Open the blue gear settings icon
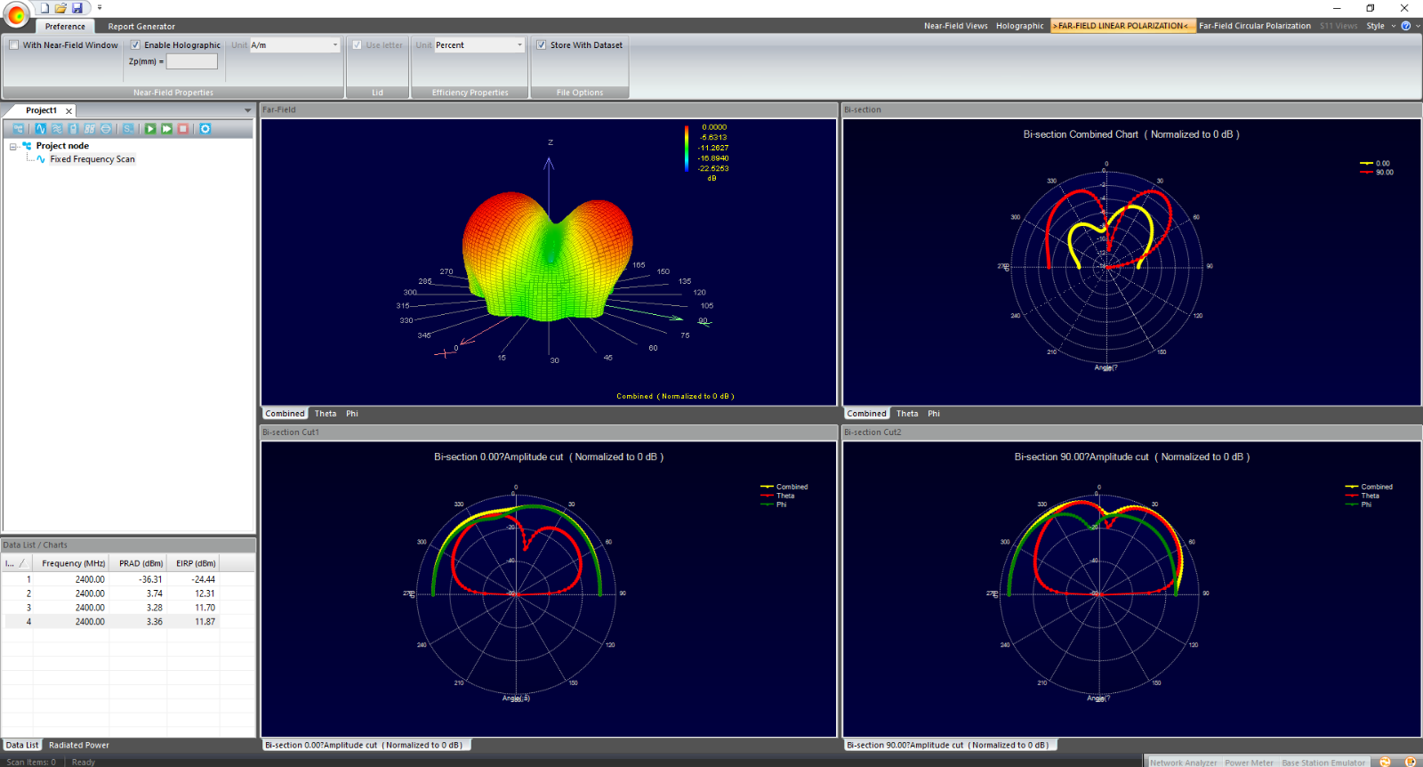Screen dimensions: 1423x767 [x=205, y=129]
